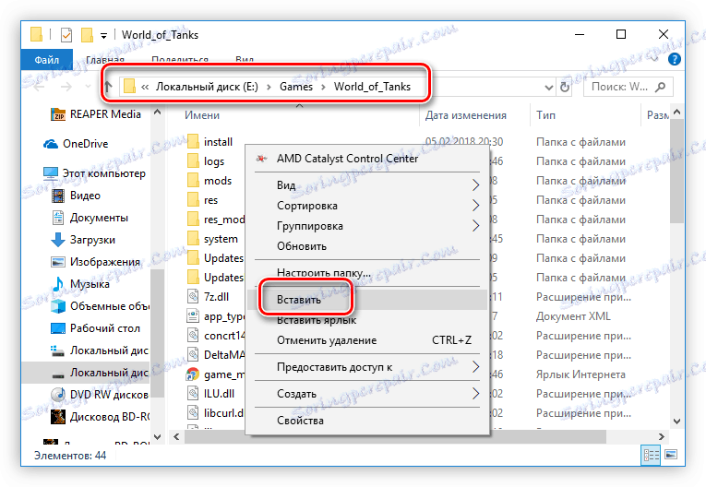Viewport: 706px width, 487px height.
Task: Choose Вставить in the context menu
Action: point(367,300)
